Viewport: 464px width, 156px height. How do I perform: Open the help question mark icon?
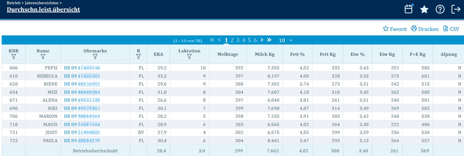coord(440,10)
